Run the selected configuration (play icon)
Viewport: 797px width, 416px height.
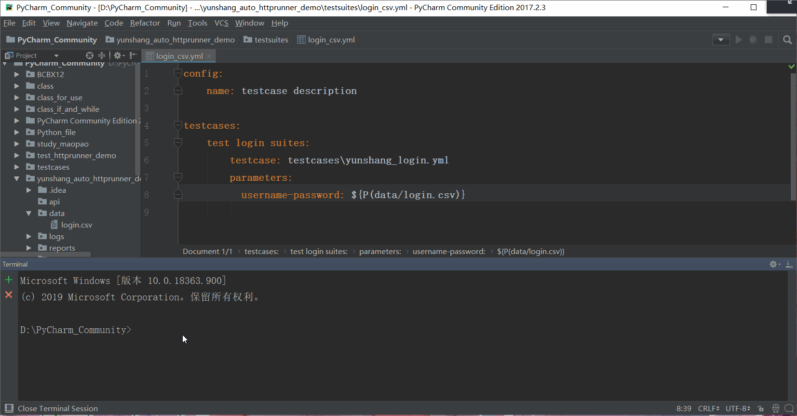click(739, 40)
